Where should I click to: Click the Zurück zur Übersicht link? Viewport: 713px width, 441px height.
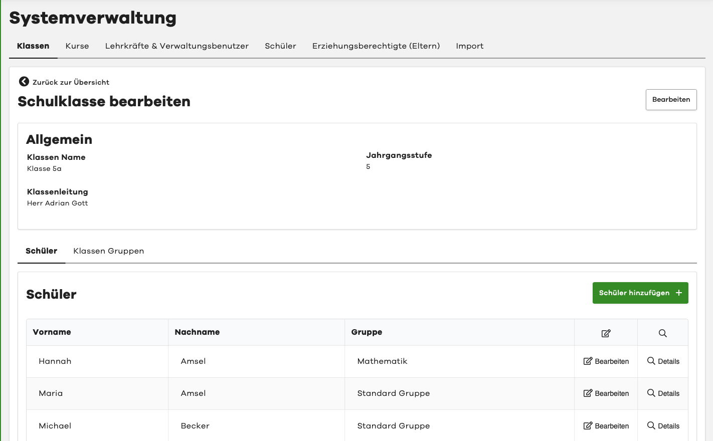[x=71, y=82]
